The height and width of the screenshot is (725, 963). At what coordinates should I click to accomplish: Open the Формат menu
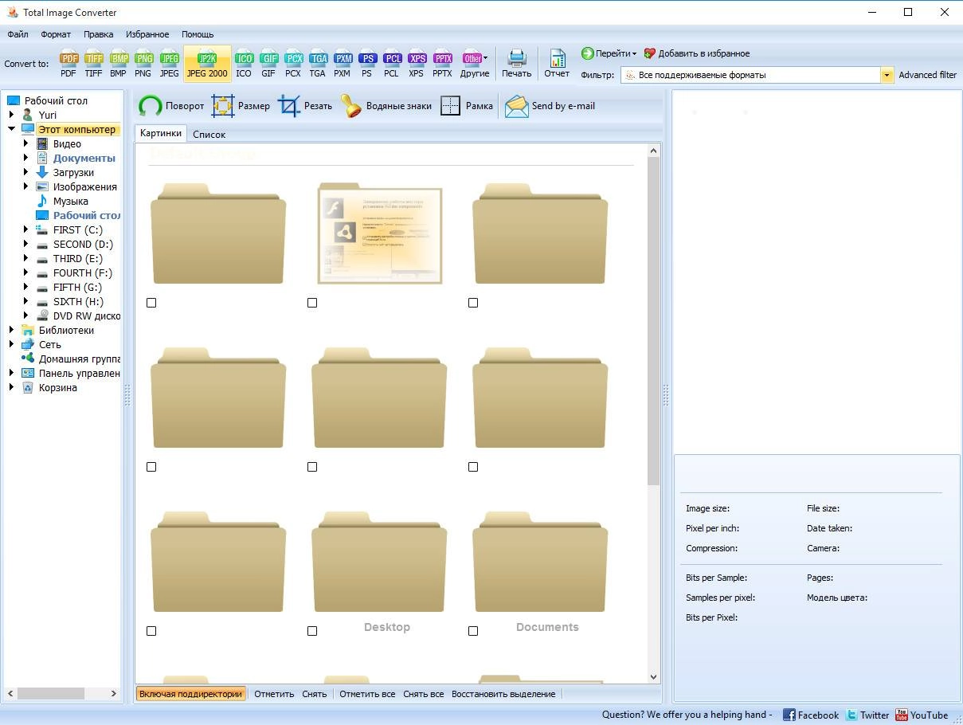56,34
